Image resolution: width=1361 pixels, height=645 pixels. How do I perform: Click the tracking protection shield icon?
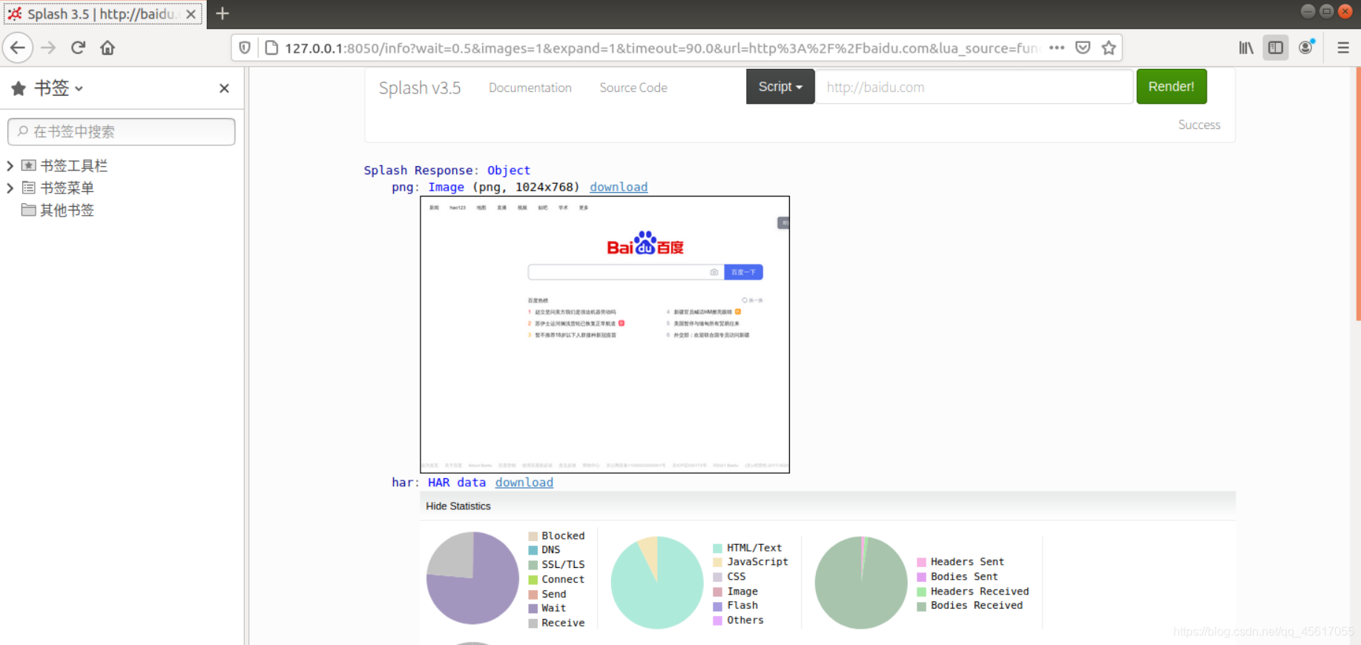[245, 48]
